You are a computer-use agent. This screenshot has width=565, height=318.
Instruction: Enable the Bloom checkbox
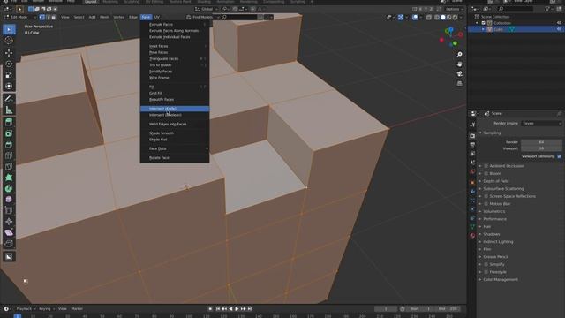tap(486, 173)
